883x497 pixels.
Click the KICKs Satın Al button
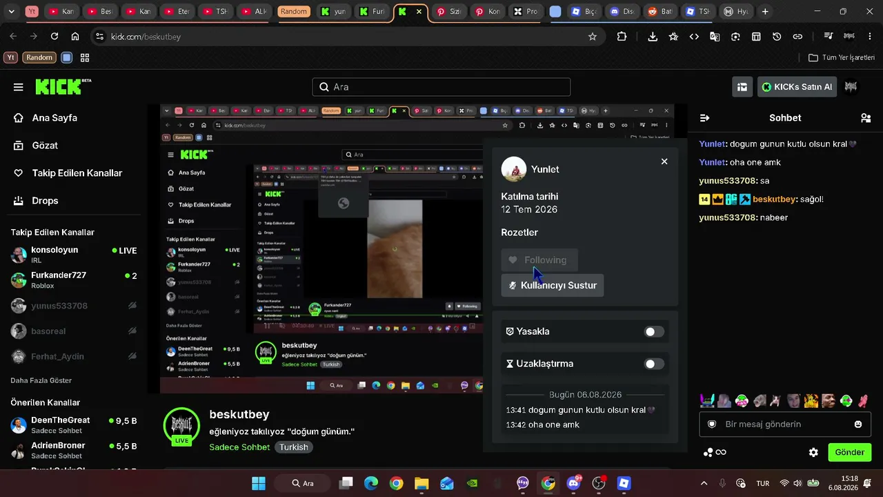(797, 87)
